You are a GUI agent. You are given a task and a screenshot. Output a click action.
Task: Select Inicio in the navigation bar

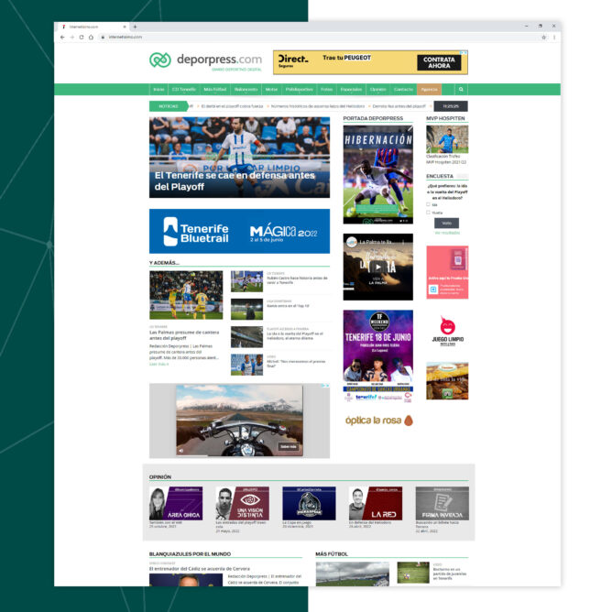(x=158, y=90)
